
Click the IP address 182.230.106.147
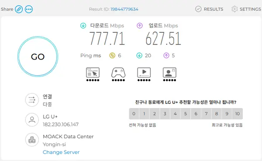pos(61,124)
